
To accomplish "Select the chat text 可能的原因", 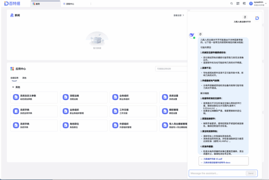I will pos(205,47).
